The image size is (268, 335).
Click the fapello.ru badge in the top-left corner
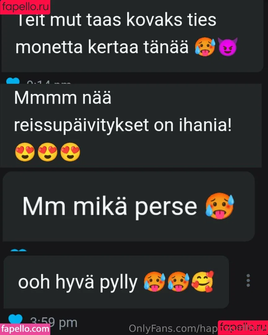(25, 7)
